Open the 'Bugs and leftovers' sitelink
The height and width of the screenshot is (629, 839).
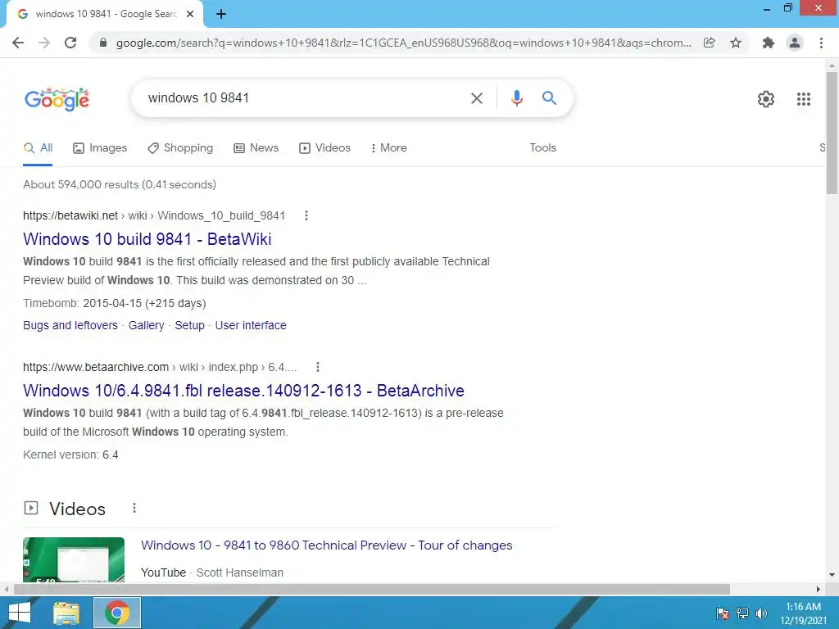pyautogui.click(x=70, y=325)
